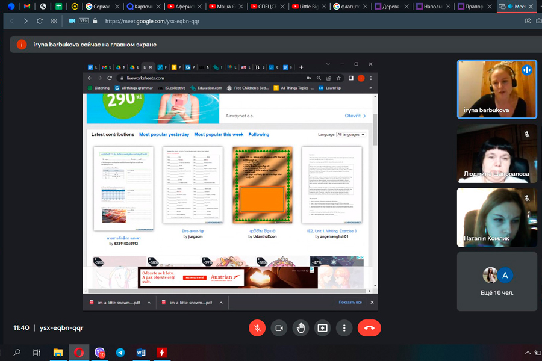
Task: Click the share page icon in Chrome's address bar
Action: pyautogui.click(x=329, y=78)
